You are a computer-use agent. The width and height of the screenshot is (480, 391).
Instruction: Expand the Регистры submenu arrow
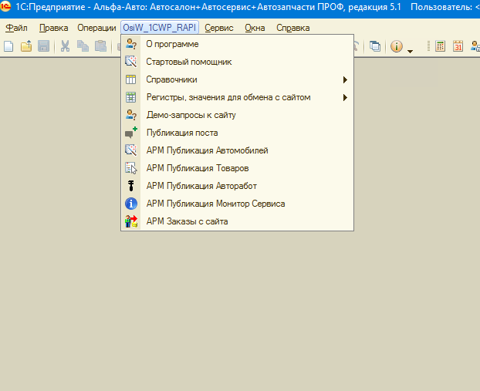(345, 98)
